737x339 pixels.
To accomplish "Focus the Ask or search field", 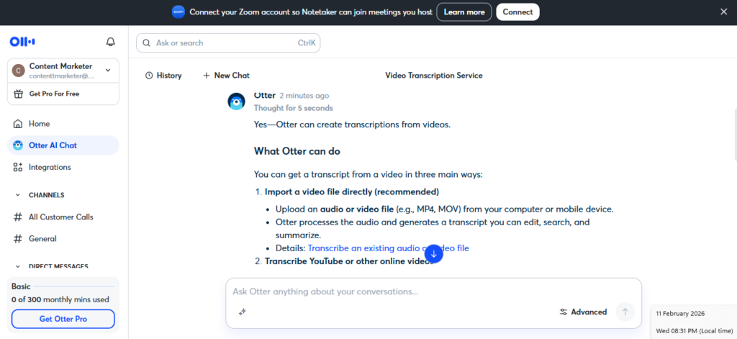I will (x=228, y=42).
